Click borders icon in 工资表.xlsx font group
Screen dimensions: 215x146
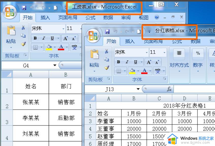[x=35, y=47]
